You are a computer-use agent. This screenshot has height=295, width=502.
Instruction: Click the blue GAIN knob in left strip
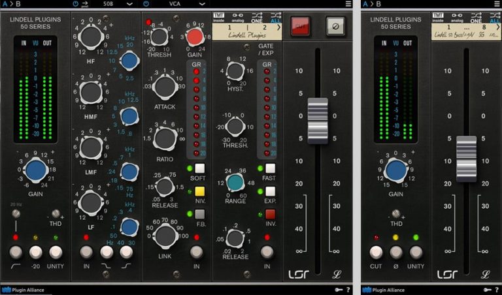[x=36, y=172]
